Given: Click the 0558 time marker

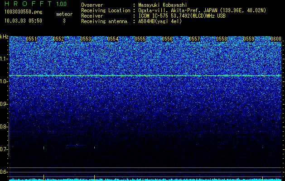Looking at the screenshot, I should (222, 39).
